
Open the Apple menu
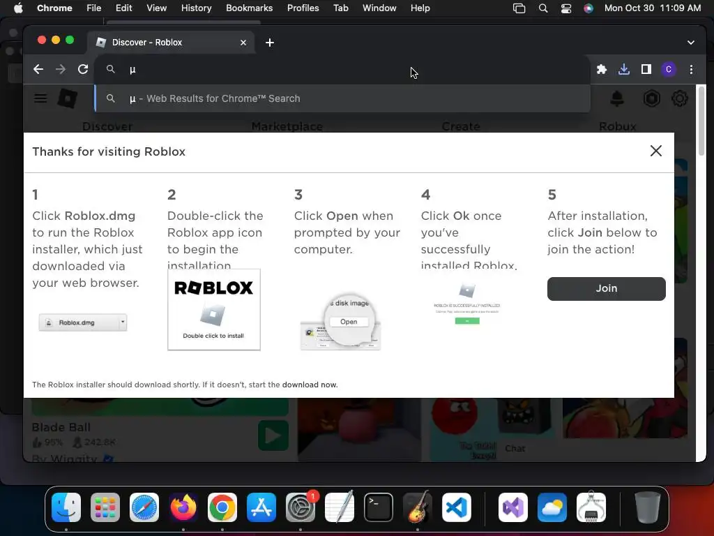click(x=18, y=8)
